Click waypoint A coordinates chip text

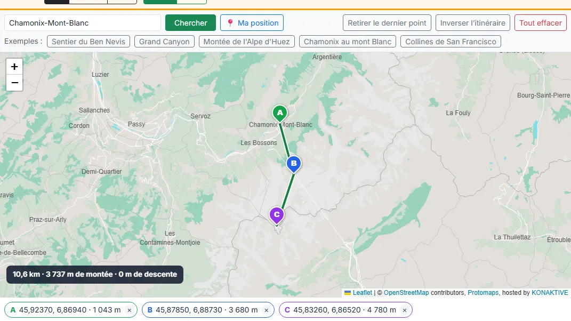70,310
